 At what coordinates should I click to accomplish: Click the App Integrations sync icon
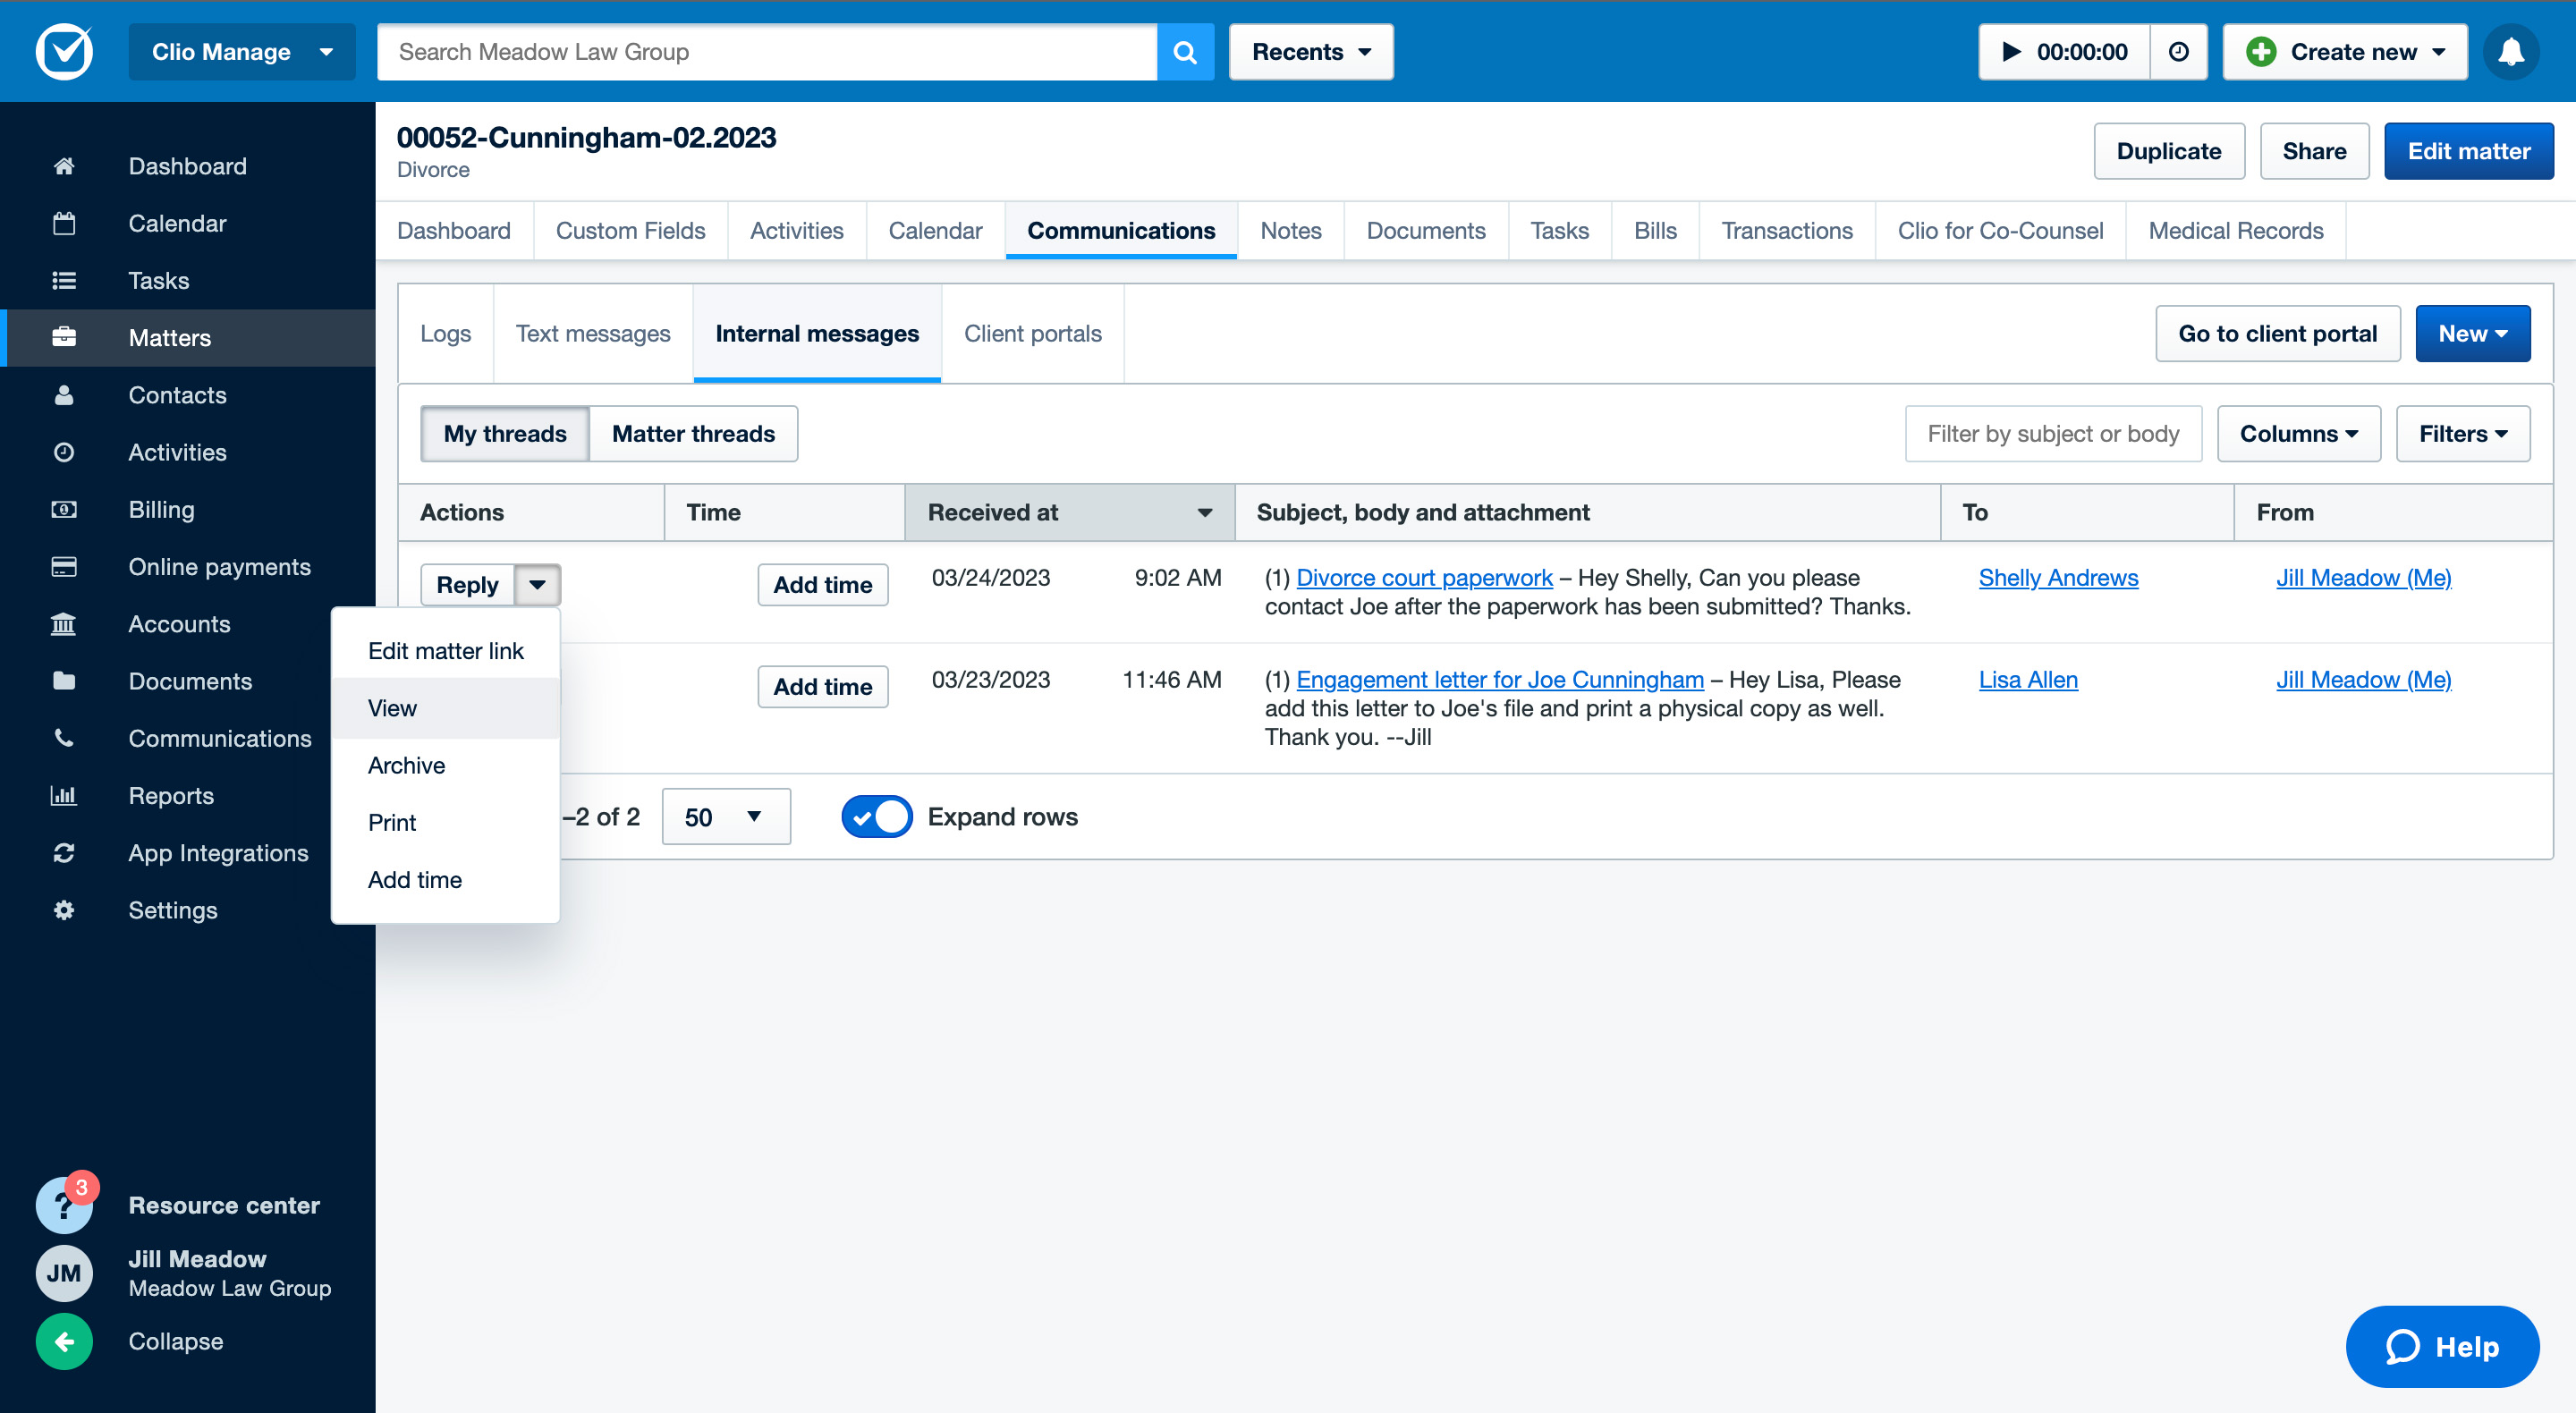[64, 853]
